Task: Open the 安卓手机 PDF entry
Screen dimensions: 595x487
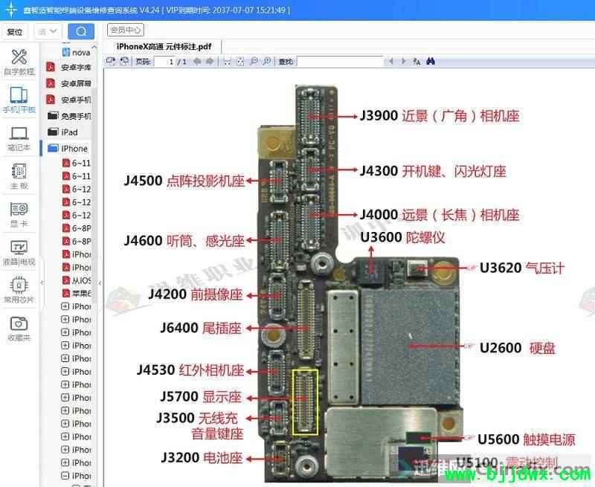Action: pyautogui.click(x=68, y=100)
